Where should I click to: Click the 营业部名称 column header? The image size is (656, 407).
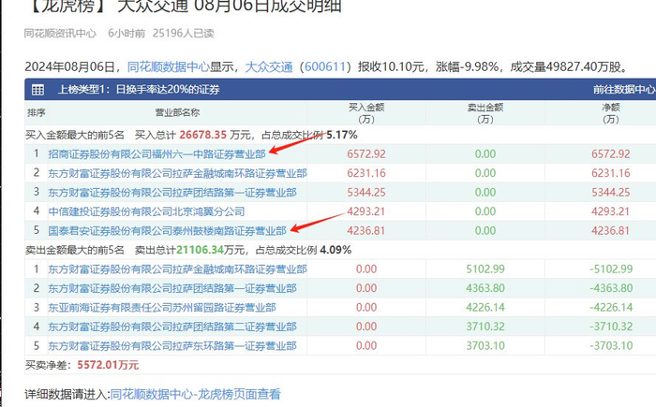pyautogui.click(x=177, y=113)
